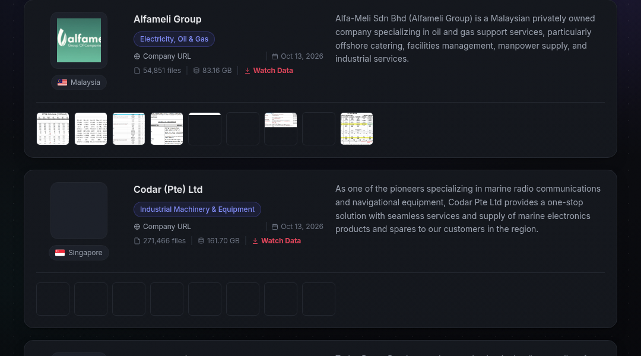The width and height of the screenshot is (641, 356).
Task: Click the download icon on Alfameli's Watch Data
Action: 247,71
